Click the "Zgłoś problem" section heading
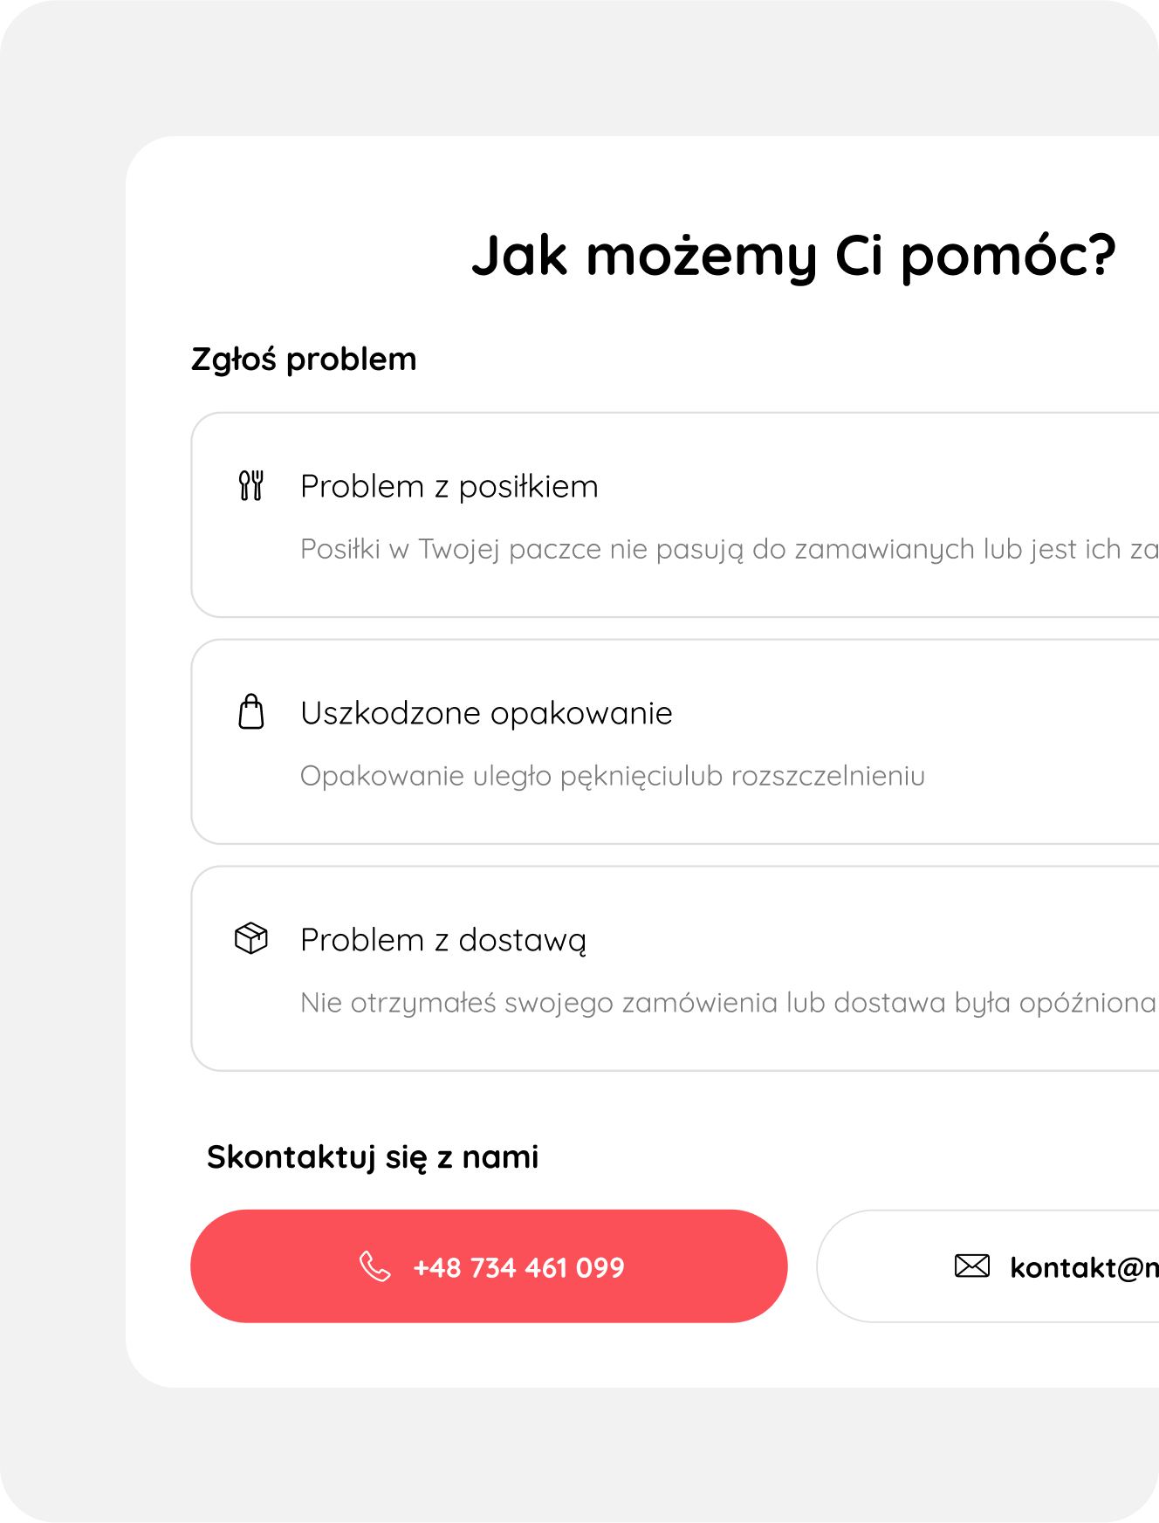Viewport: 1159px width, 1523px height. coord(304,359)
